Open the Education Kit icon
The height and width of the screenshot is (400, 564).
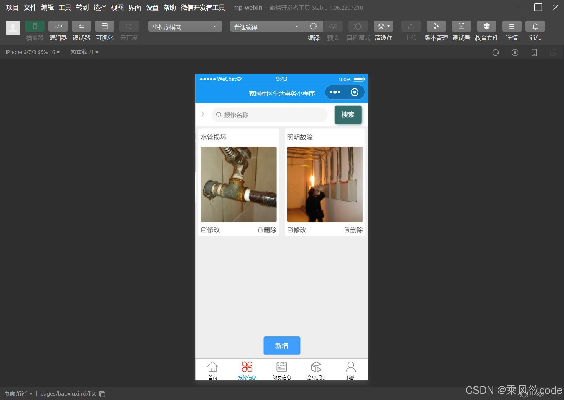[486, 26]
